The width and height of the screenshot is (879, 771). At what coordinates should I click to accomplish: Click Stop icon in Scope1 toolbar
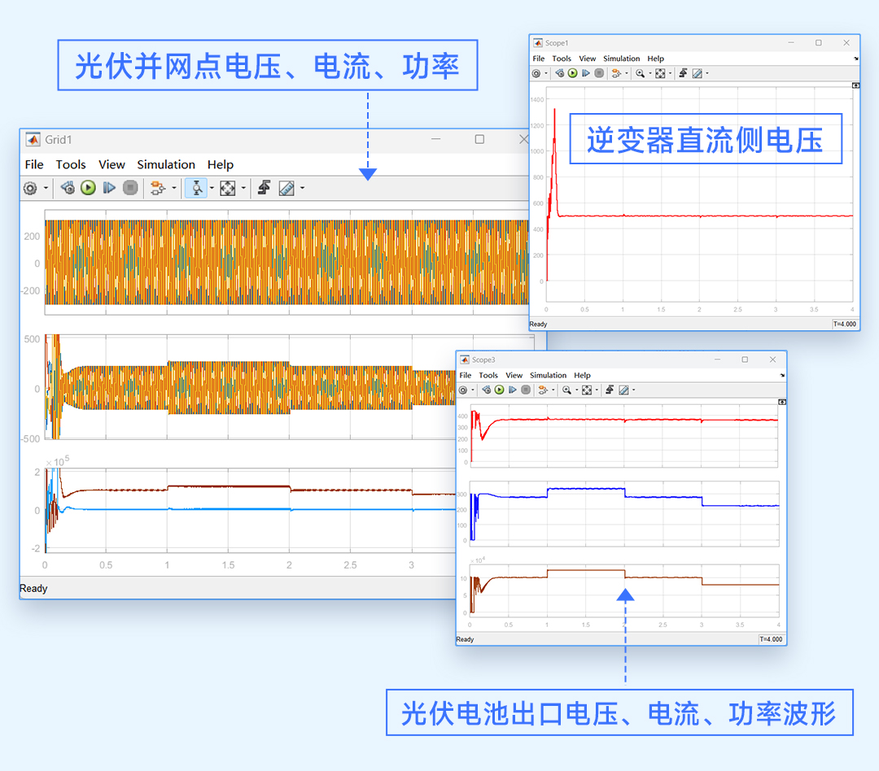click(599, 73)
